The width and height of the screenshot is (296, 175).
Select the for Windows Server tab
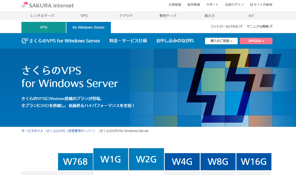tap(88, 27)
